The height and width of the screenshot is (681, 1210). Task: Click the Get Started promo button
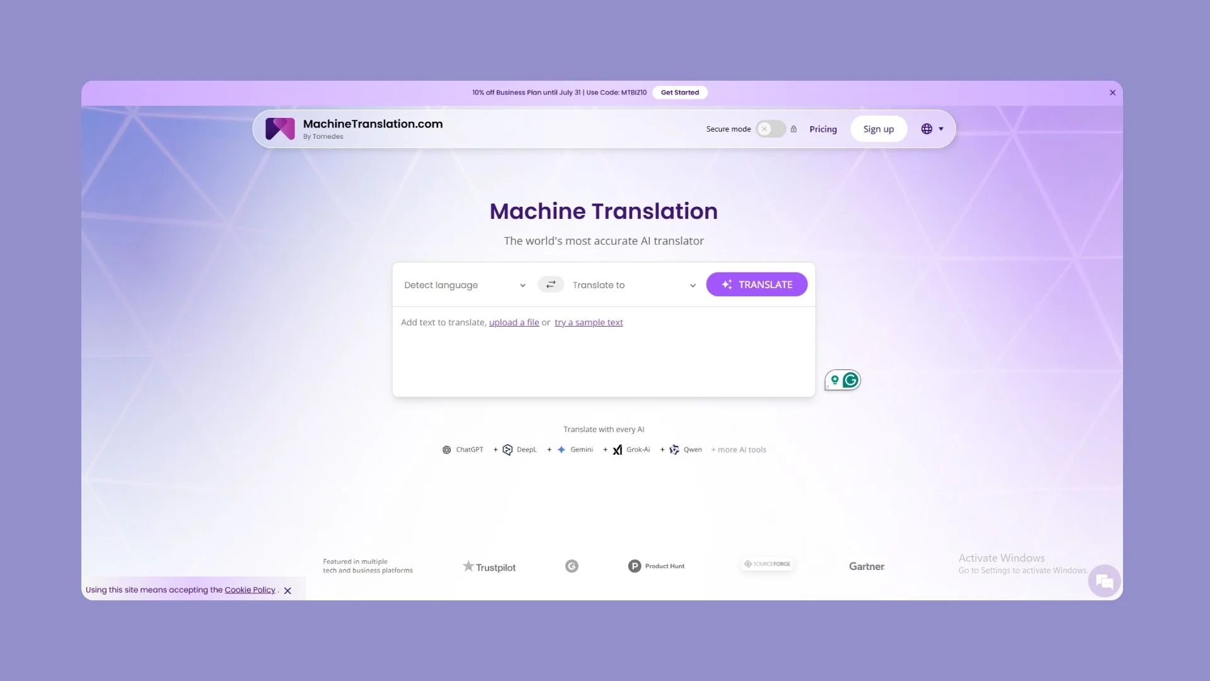click(680, 92)
